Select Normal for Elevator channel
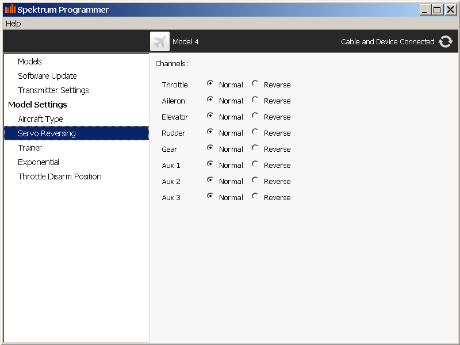Screen dimensions: 460x345 click(210, 116)
